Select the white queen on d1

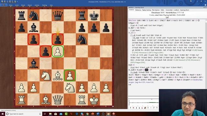coord(58,100)
